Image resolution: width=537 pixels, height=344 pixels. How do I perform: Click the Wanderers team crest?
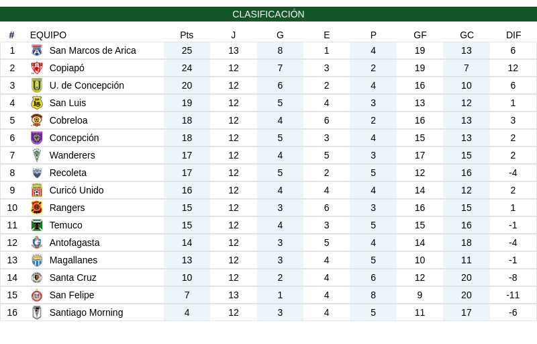coord(37,155)
